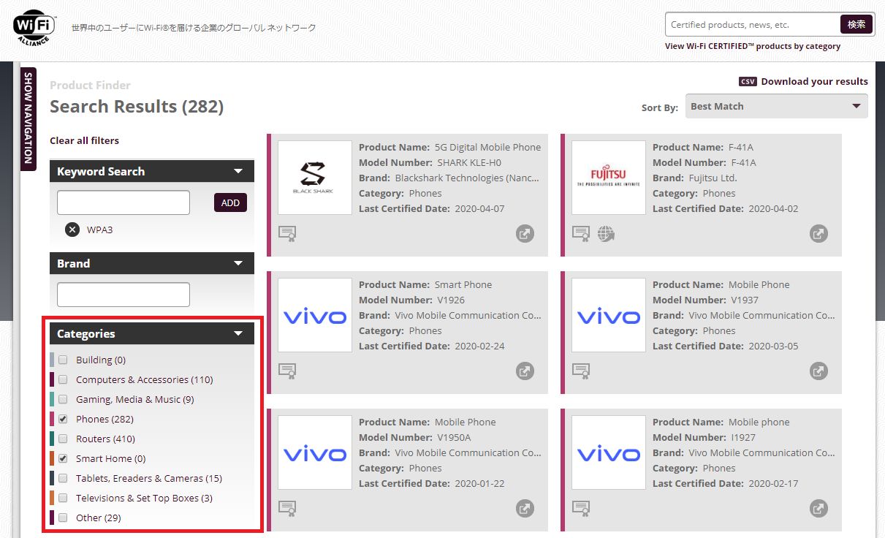View certificate icon for Fujitsu F-41A
885x538 pixels.
[x=581, y=234]
